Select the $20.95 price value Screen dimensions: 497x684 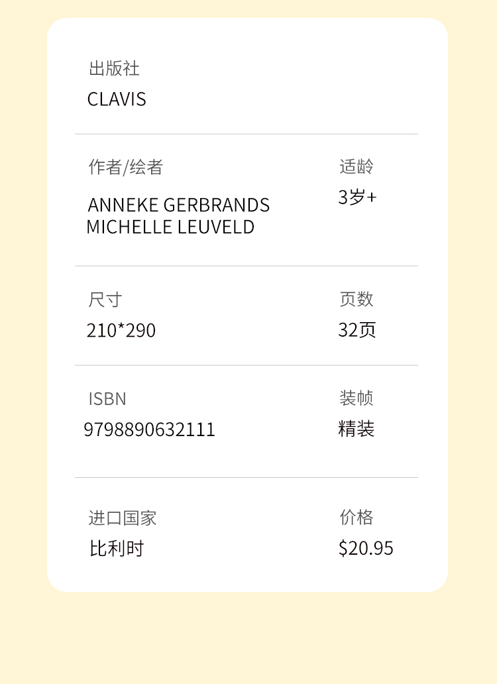pos(366,548)
